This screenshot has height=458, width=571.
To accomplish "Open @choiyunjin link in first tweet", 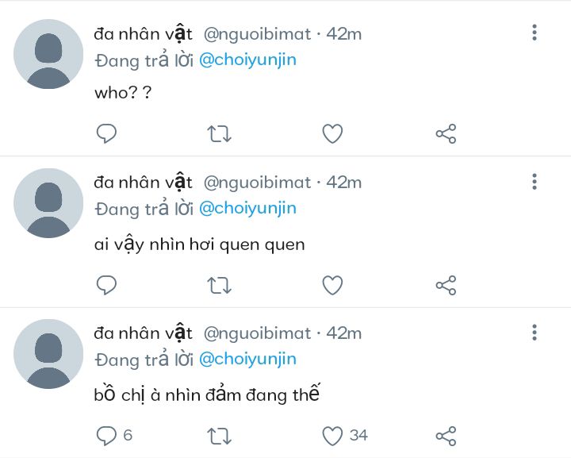I will pyautogui.click(x=247, y=60).
